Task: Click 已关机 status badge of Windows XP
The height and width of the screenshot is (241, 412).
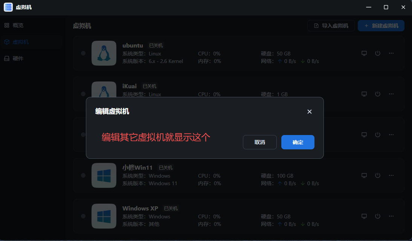Action: click(171, 208)
